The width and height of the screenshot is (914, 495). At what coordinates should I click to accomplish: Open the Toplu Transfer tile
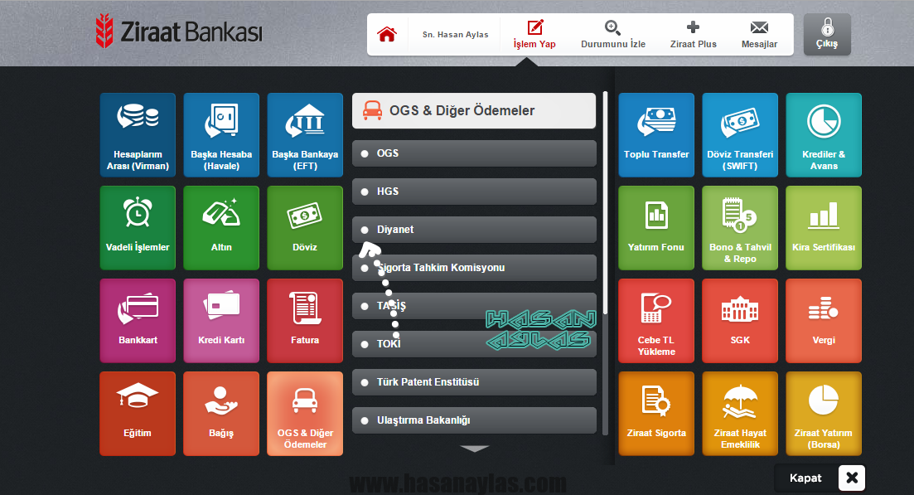point(656,134)
